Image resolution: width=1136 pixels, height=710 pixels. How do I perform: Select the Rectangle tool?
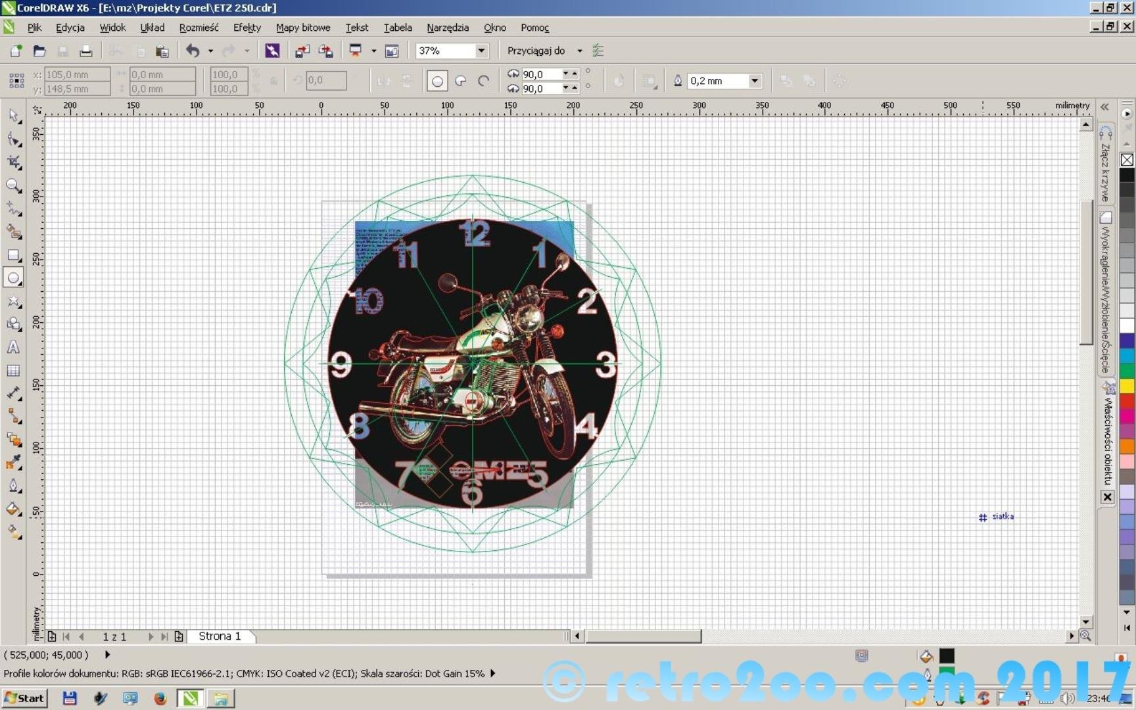point(13,255)
